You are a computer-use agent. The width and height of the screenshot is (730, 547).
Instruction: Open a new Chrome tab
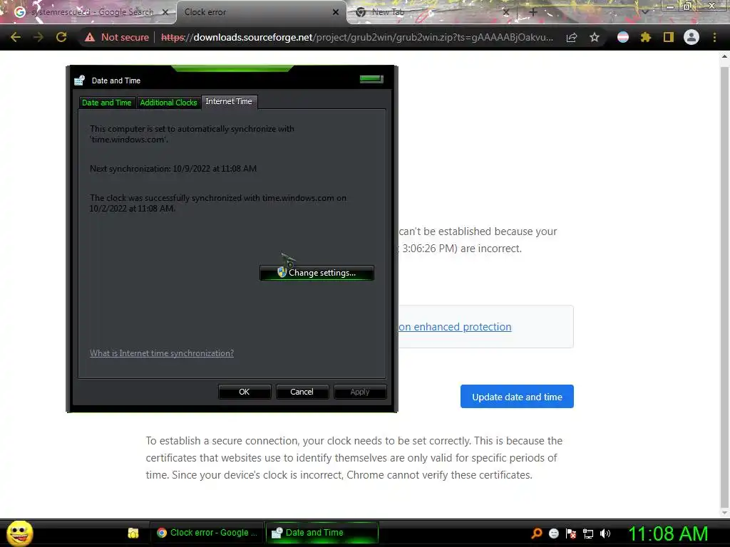[533, 12]
